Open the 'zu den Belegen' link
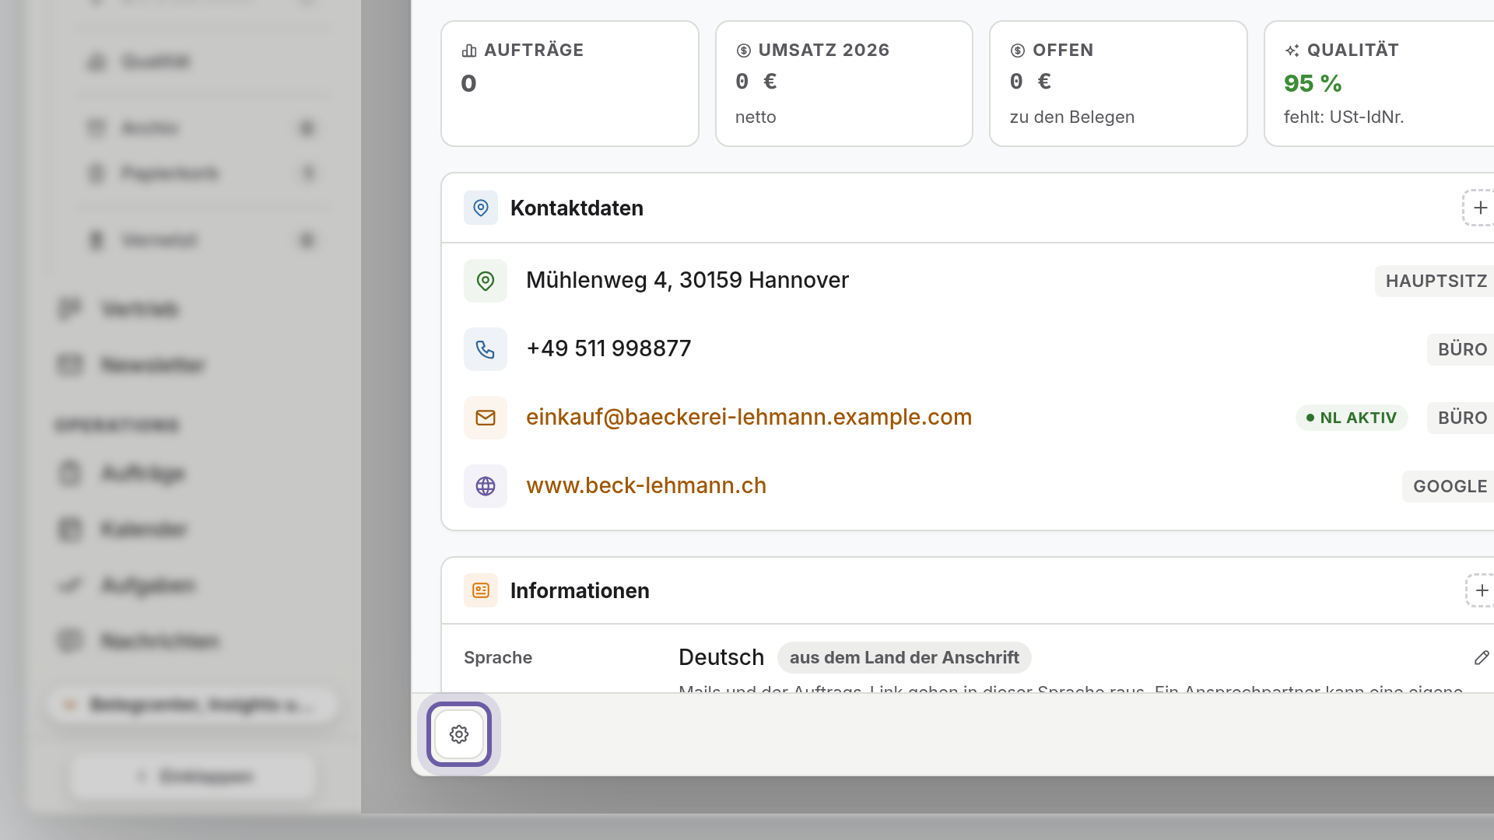This screenshot has height=840, width=1494. click(x=1071, y=117)
